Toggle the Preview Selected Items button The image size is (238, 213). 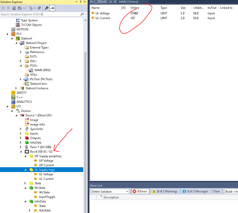point(52,8)
